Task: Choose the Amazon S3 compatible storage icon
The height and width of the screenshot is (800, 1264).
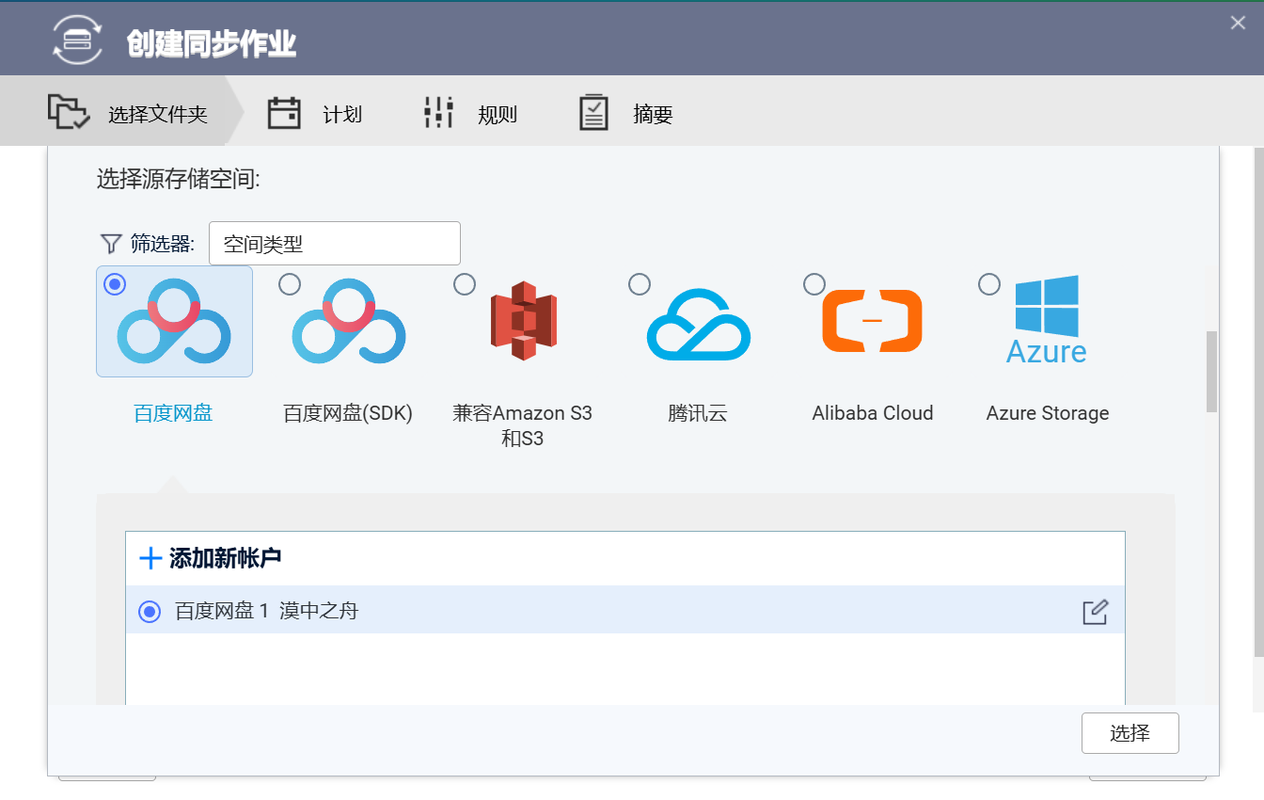Action: (x=523, y=321)
